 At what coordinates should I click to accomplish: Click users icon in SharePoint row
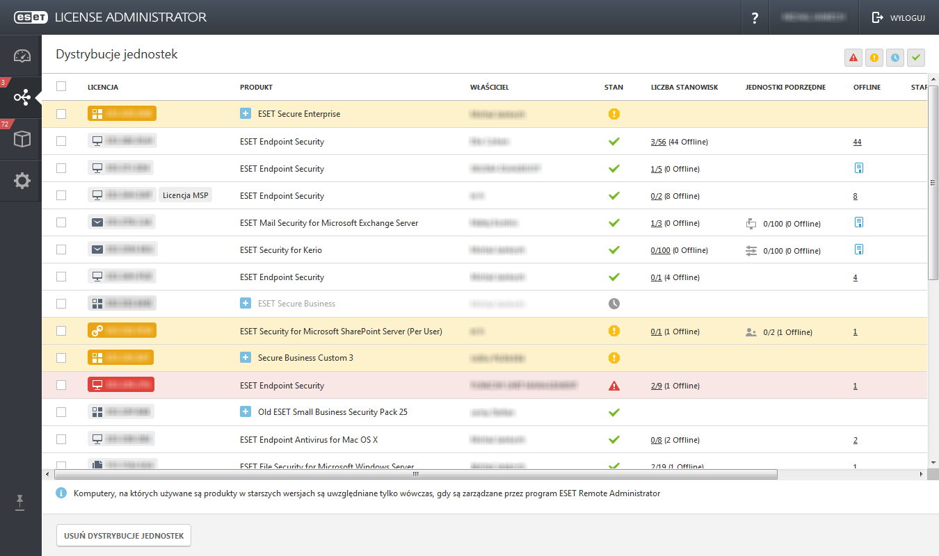(x=751, y=332)
